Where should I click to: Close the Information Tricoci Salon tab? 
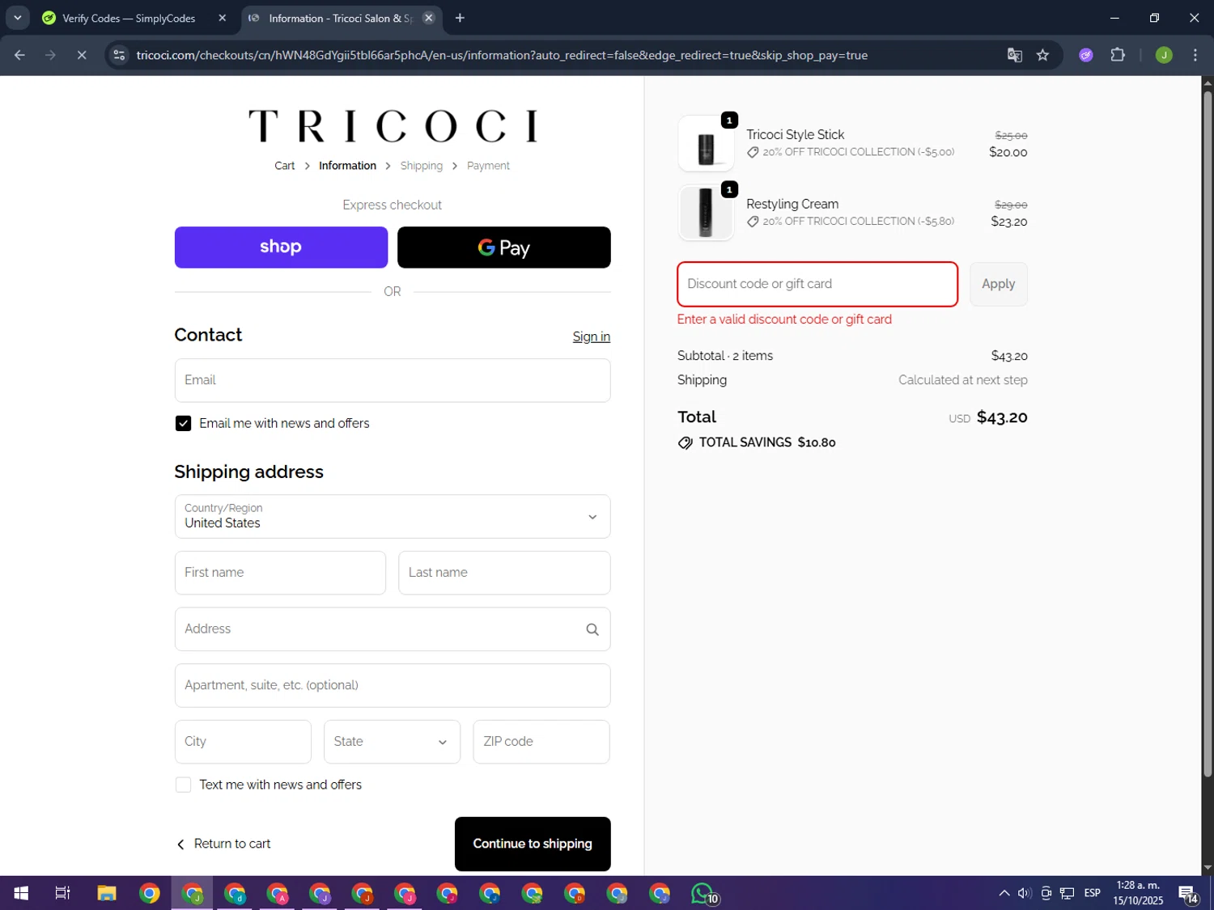[x=429, y=18]
